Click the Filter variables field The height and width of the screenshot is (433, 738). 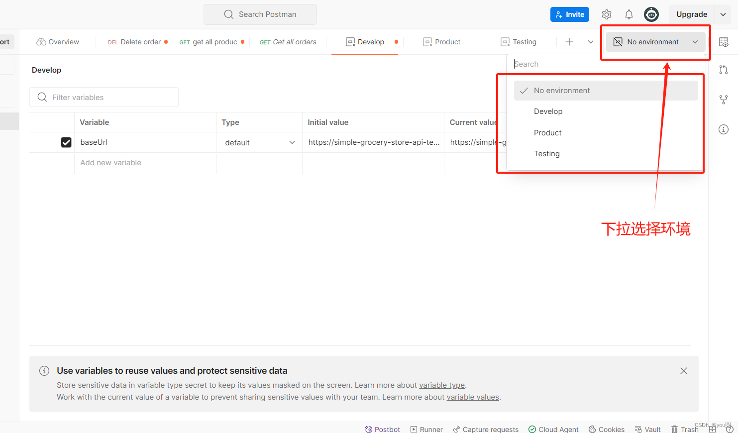pyautogui.click(x=104, y=97)
